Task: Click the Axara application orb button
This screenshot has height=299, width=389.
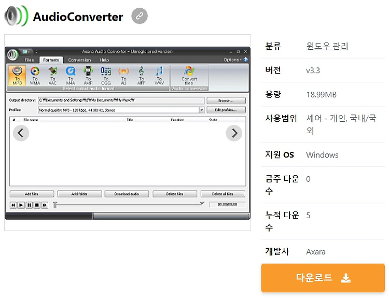Action: tap(12, 55)
